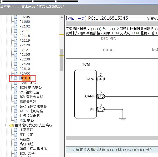The width and height of the screenshot is (158, 157).
Task: Open DTC P2120 page
Action: coord(25,45)
